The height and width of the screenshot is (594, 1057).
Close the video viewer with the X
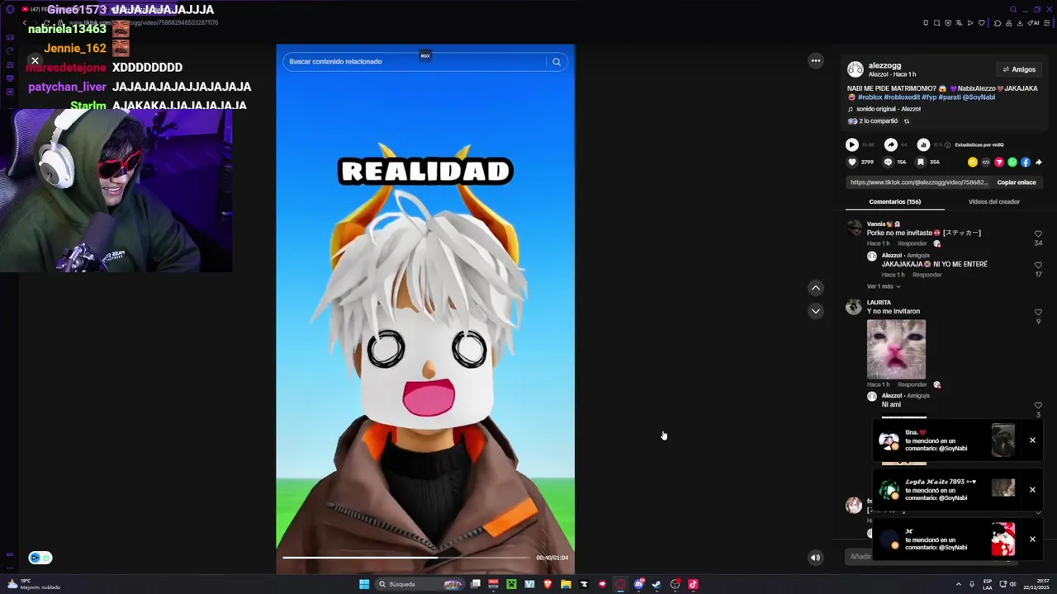tap(35, 61)
